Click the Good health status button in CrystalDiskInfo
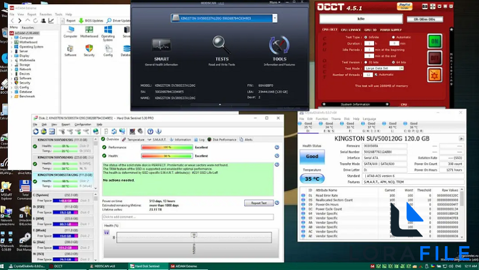Viewport: 479px width, 270px height. click(312, 157)
